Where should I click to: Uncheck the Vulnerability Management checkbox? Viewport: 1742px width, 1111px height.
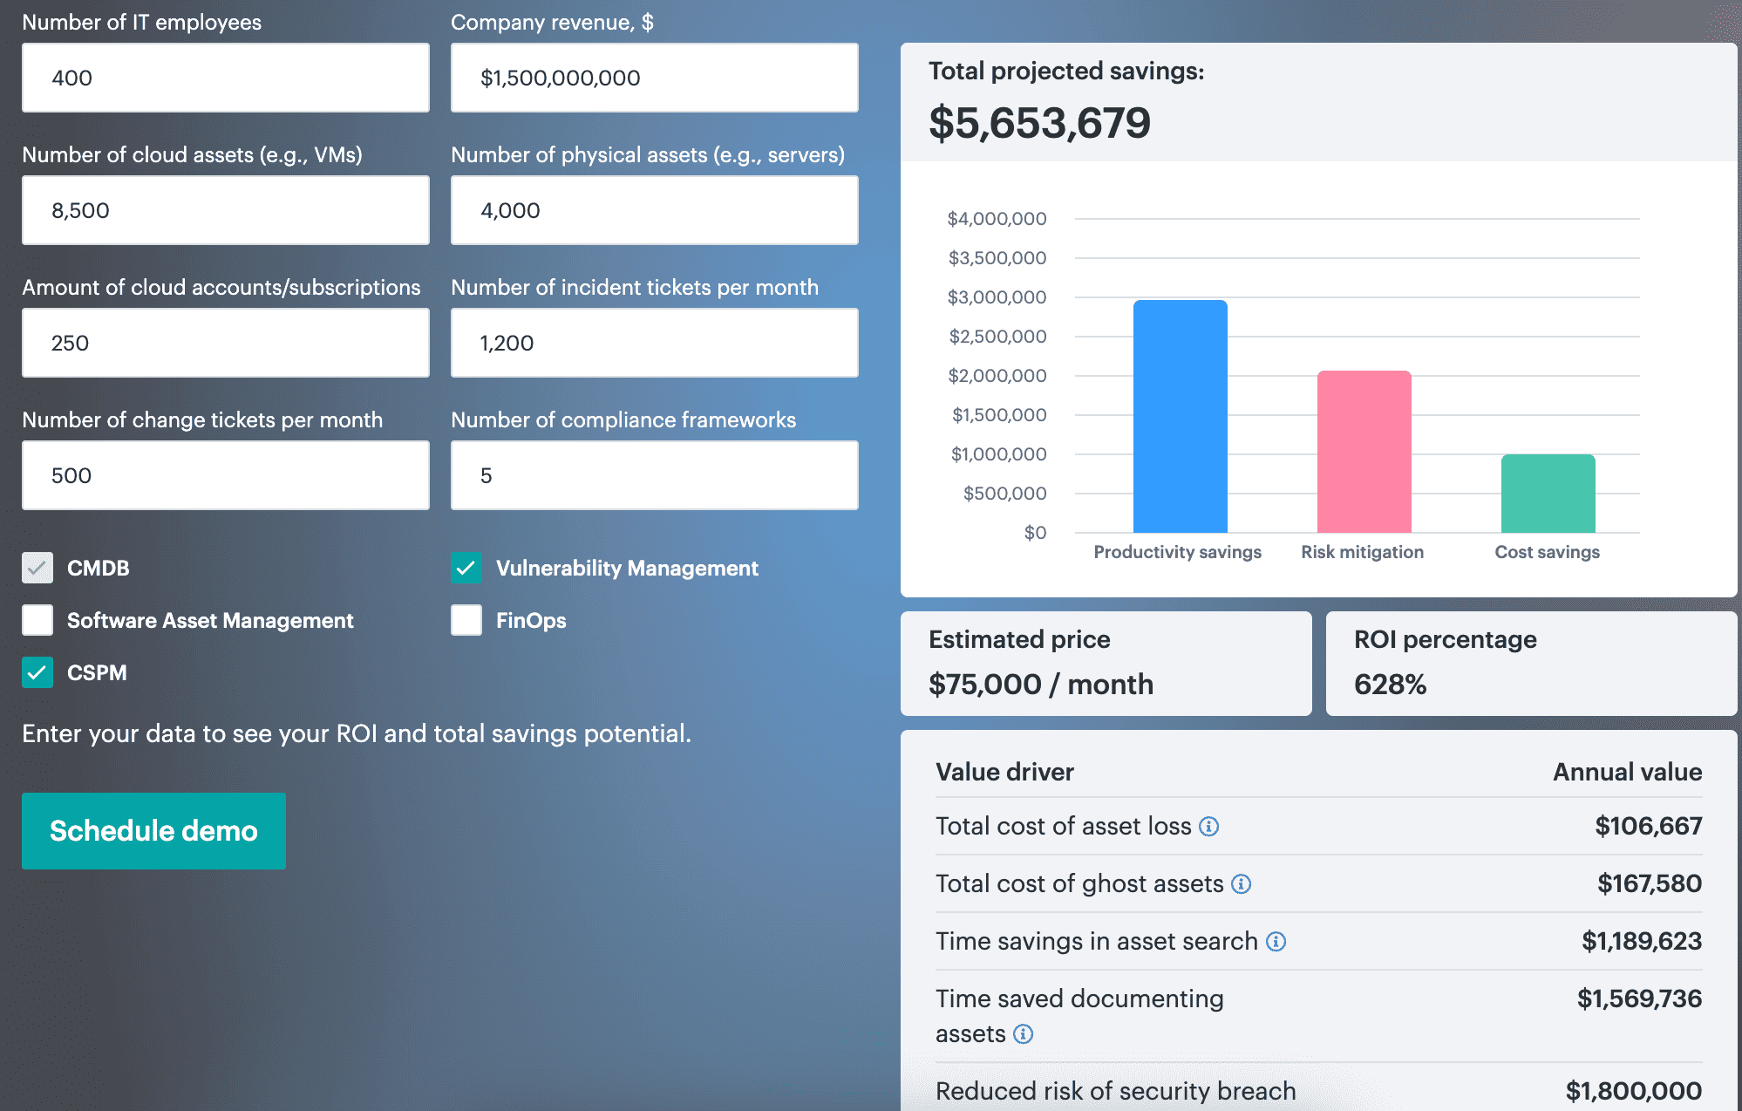pyautogui.click(x=466, y=568)
